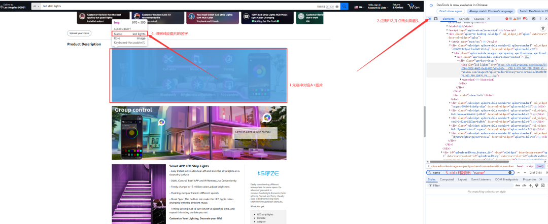Click Switch DevTools to Chinese button
548x224 pixels.
click(532, 11)
